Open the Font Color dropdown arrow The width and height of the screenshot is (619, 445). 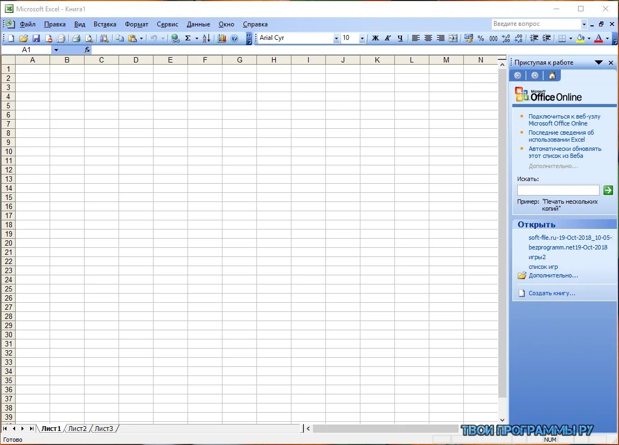pos(607,38)
